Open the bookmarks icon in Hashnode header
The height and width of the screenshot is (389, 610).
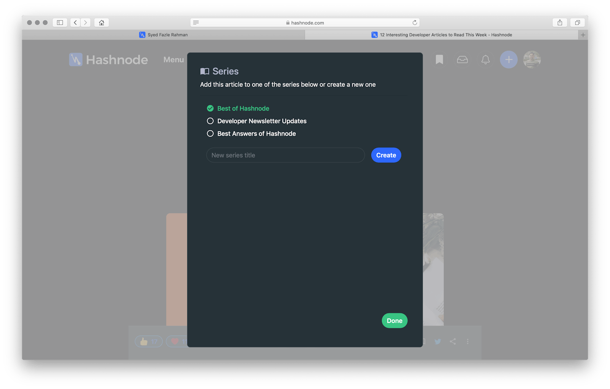tap(439, 59)
